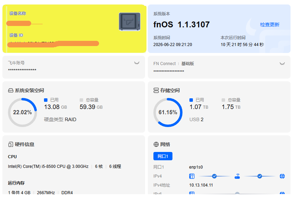
Task: Click the IPv4 NAS device icon
Action: [x=192, y=176]
